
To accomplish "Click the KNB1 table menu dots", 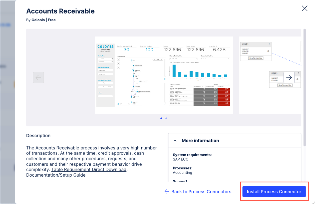I will coord(269,44).
